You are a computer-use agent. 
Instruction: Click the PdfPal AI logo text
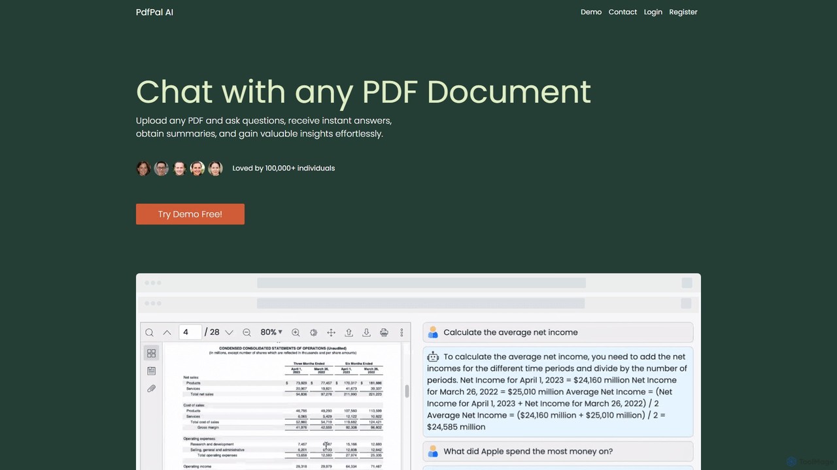154,12
